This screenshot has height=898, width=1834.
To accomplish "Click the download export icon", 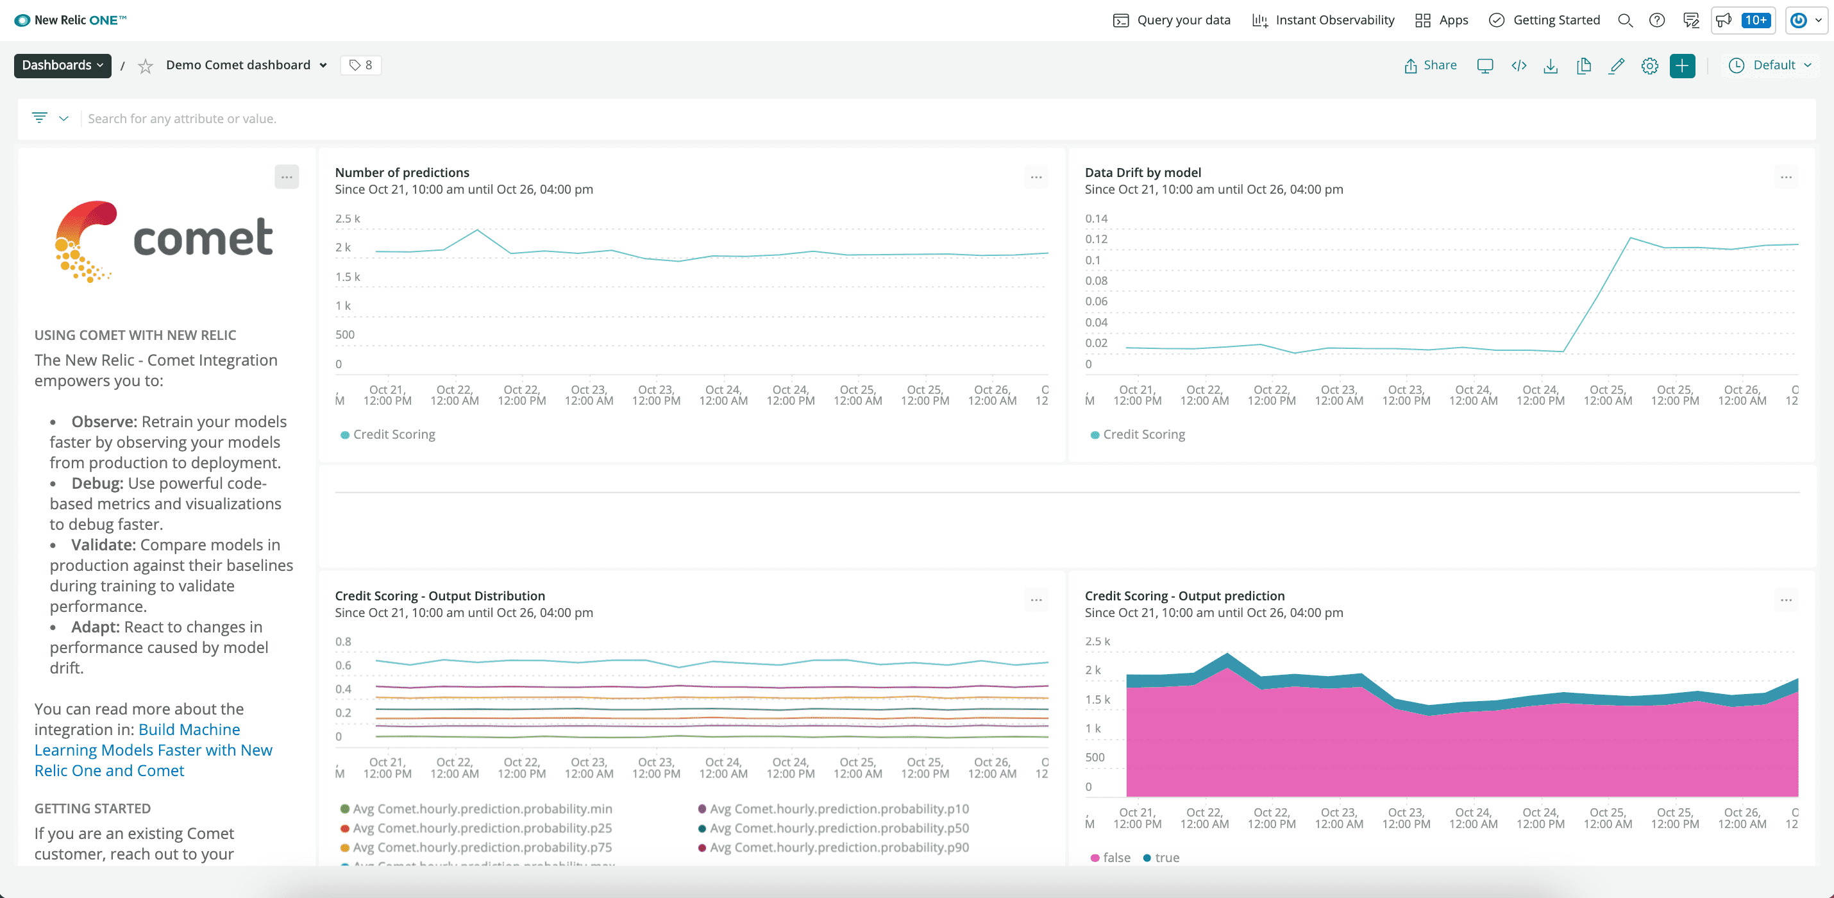I will tap(1551, 65).
